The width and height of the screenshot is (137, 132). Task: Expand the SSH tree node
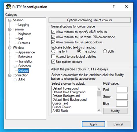15,80
